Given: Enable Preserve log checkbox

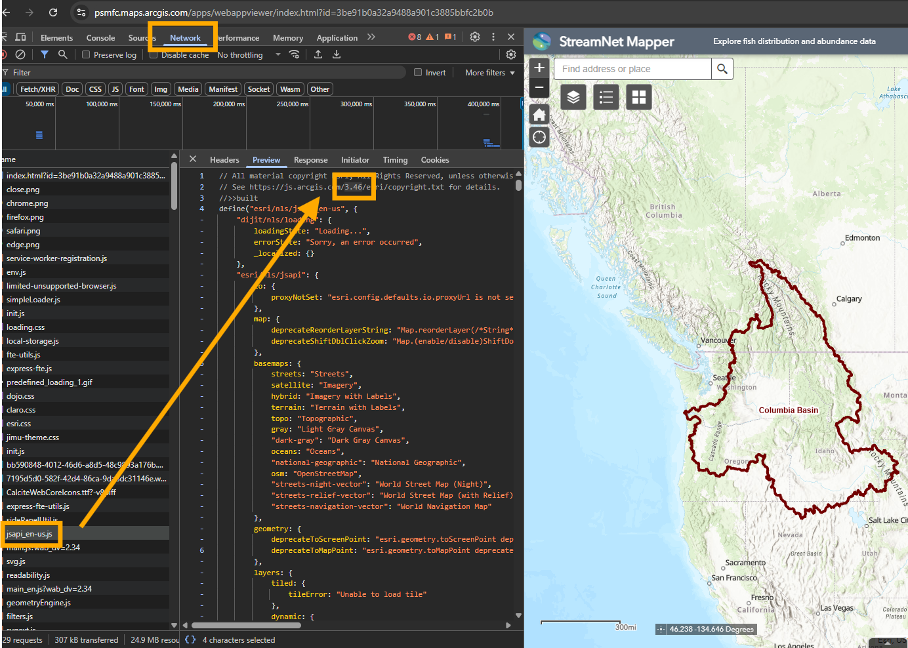Looking at the screenshot, I should [x=86, y=54].
